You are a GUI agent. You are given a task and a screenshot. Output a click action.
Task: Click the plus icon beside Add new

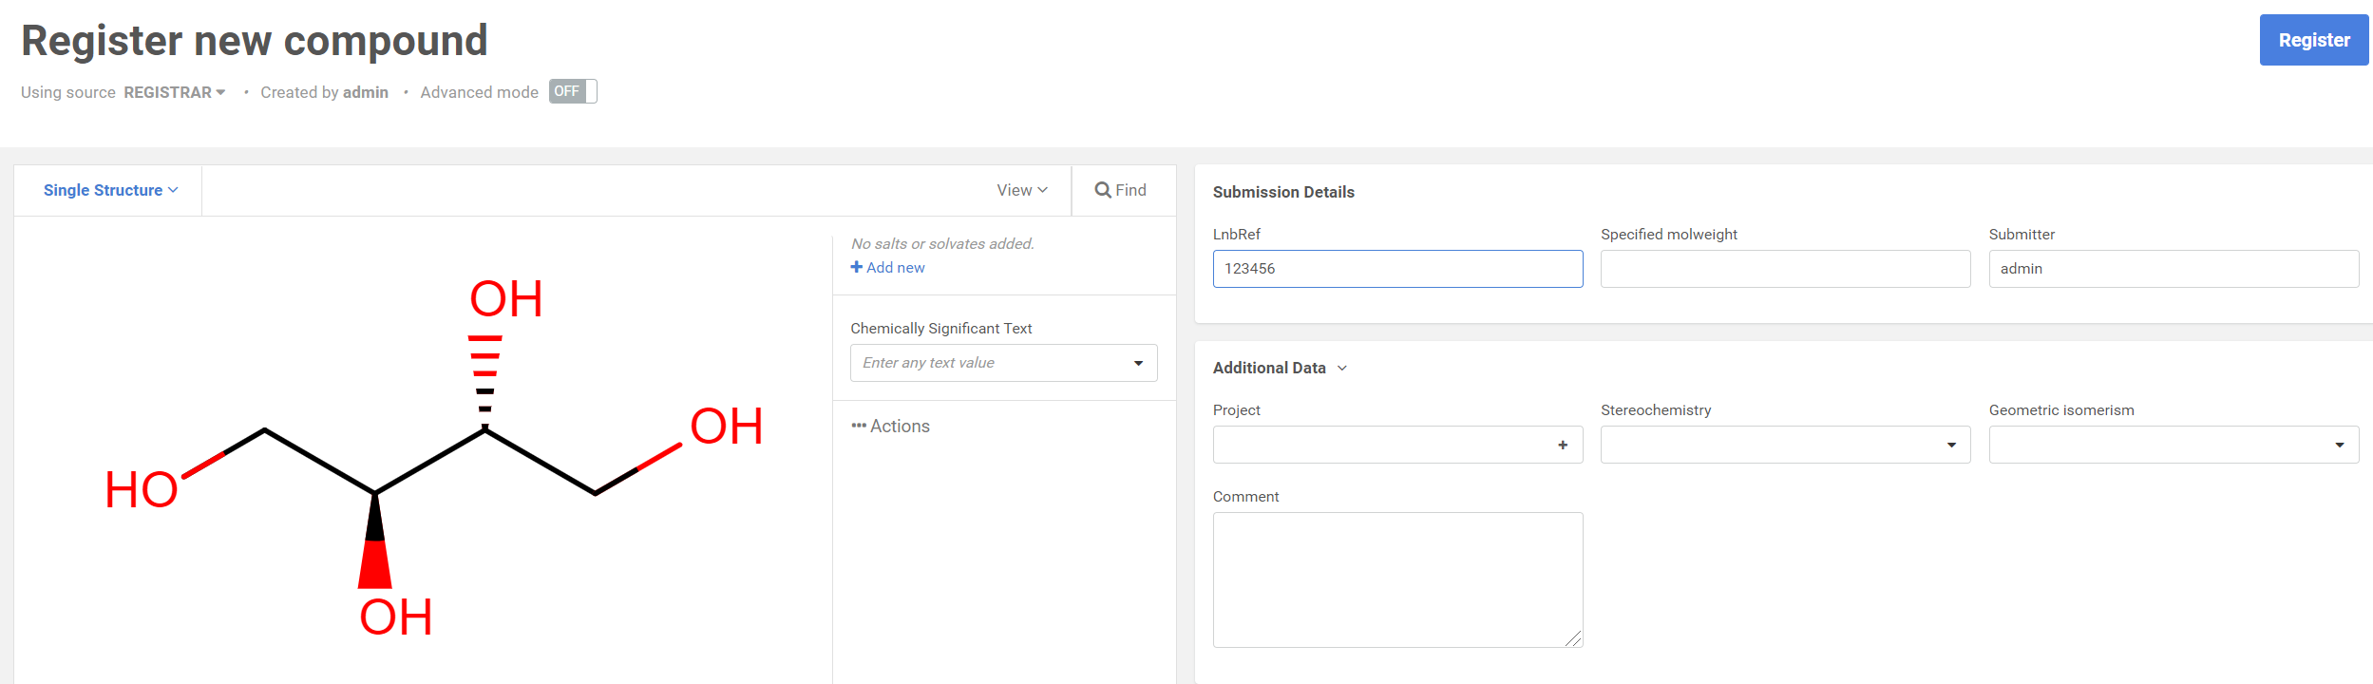tap(856, 267)
